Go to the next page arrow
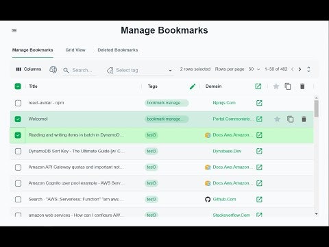329x247 pixels. 300,69
